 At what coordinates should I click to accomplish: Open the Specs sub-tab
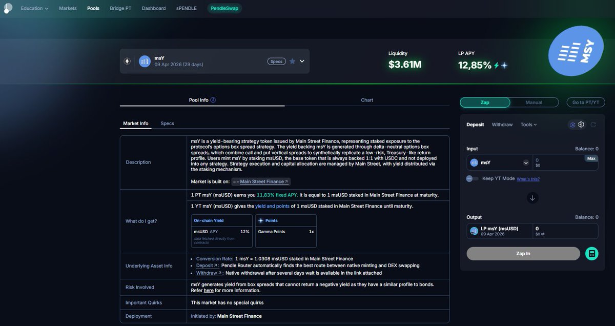168,124
